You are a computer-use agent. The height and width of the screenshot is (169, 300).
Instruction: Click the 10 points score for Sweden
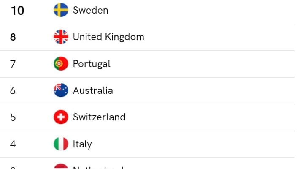[x=17, y=11]
